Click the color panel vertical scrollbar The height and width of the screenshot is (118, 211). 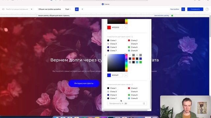tap(150, 94)
